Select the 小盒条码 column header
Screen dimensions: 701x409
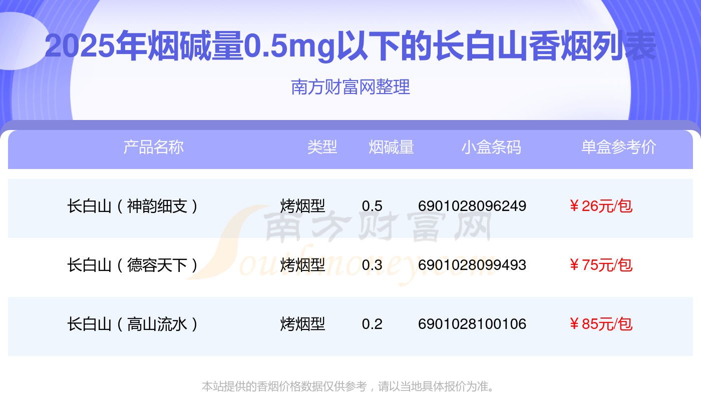point(491,147)
